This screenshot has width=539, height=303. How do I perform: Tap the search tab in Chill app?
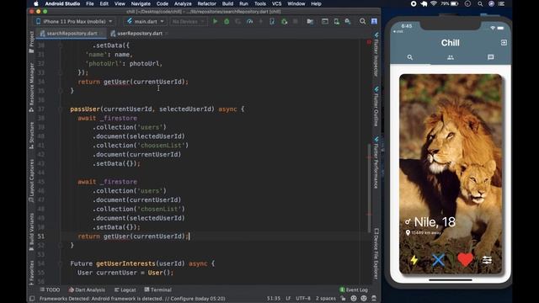(x=410, y=57)
